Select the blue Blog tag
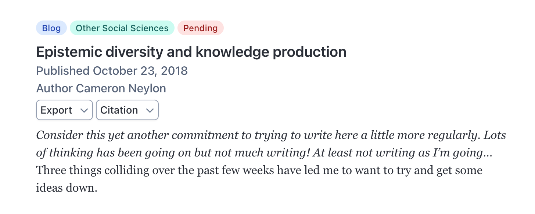This screenshot has height=214, width=535. [x=51, y=28]
